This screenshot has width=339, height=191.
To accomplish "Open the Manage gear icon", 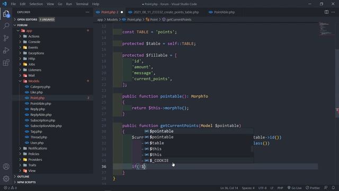I will pos(6,179).
